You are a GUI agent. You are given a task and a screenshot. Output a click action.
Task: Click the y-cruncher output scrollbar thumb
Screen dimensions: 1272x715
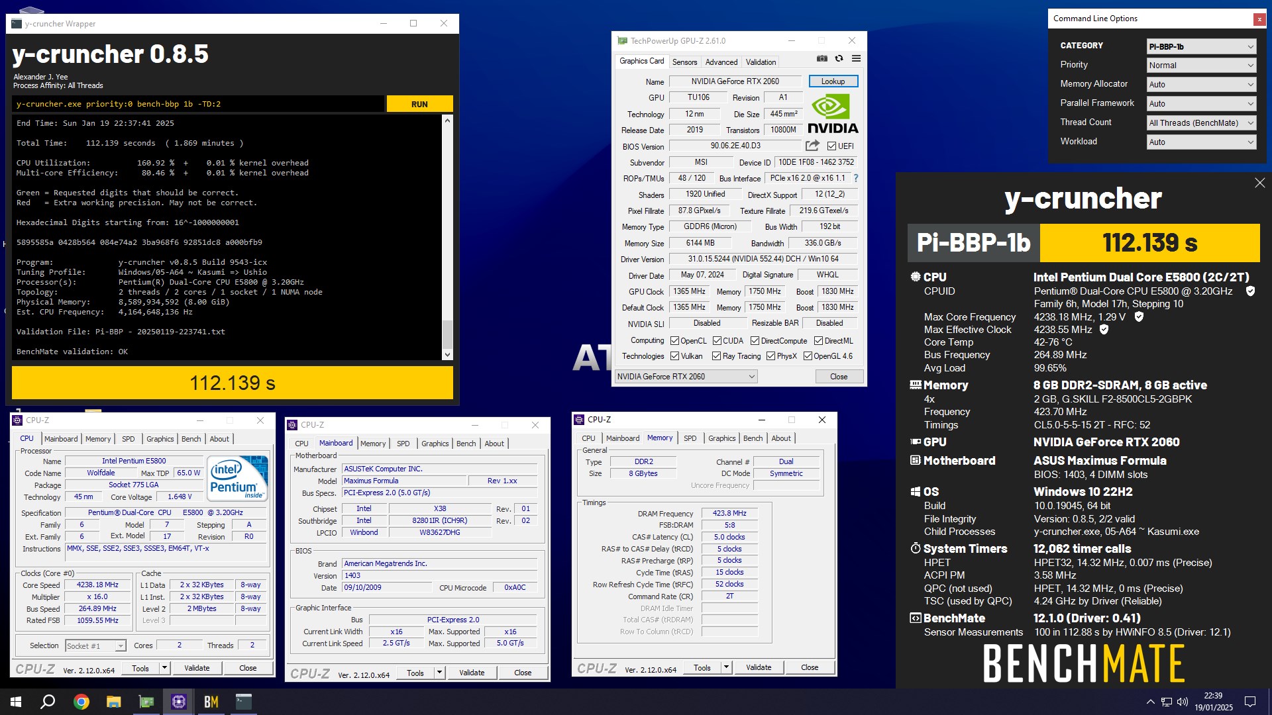click(447, 334)
